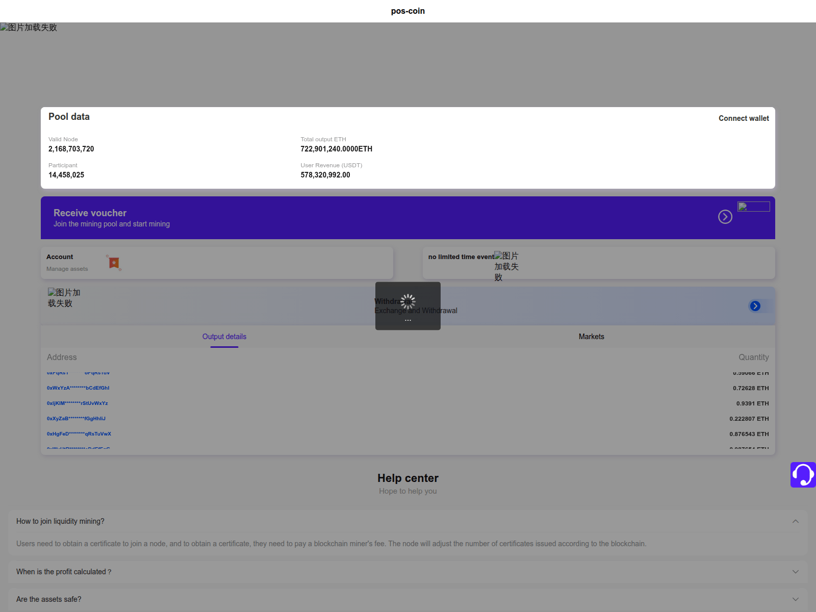Click the broken image icon at top left
Viewport: 816px width, 612px height.
click(x=28, y=28)
